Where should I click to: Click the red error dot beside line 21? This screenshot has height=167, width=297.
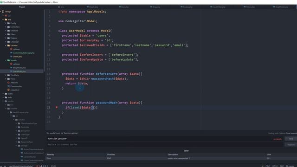point(57,107)
